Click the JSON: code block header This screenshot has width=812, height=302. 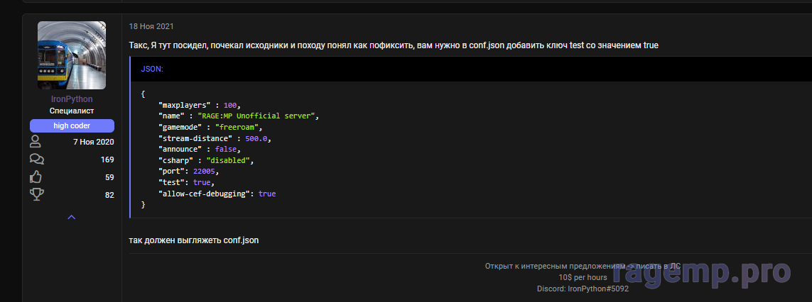152,69
